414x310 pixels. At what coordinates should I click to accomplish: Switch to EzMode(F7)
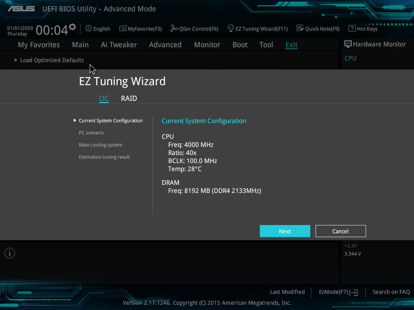click(334, 292)
